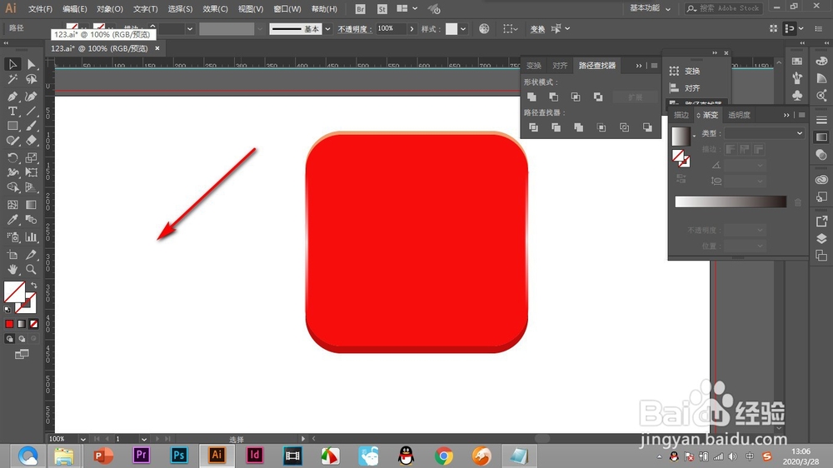This screenshot has height=468, width=833.
Task: Switch to the 透明度 tab
Action: 739,115
